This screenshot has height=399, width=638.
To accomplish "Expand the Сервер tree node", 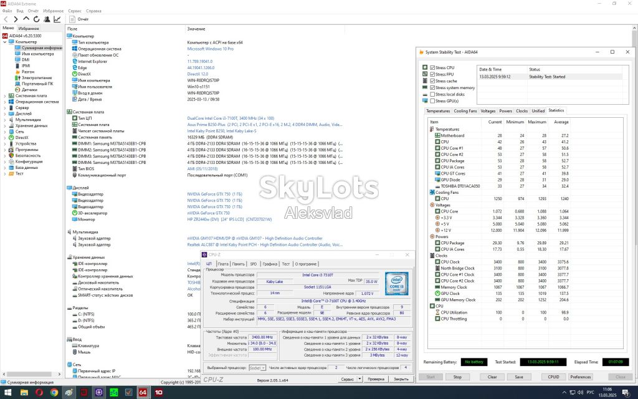I will click(5, 107).
